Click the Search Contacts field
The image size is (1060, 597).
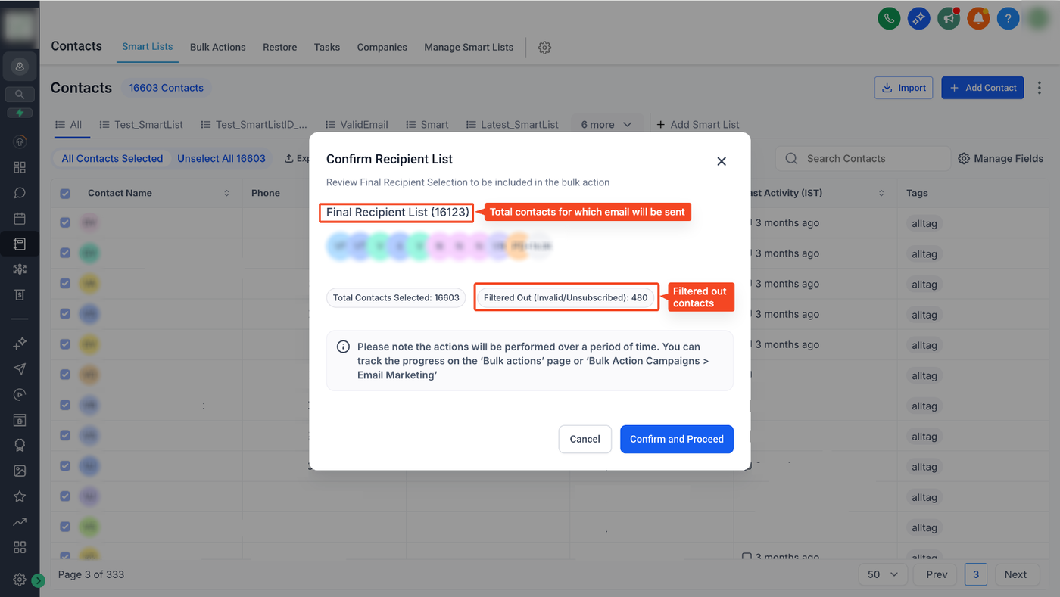(x=863, y=158)
